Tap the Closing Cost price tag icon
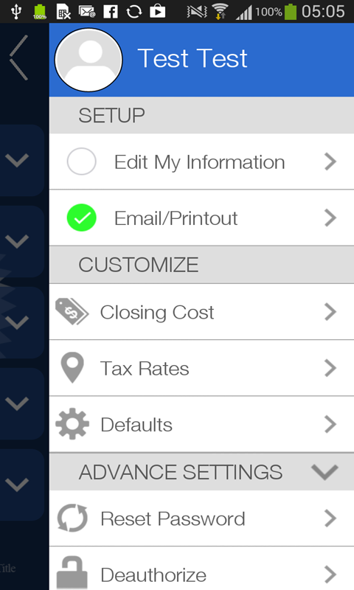The width and height of the screenshot is (354, 590). coord(72,311)
